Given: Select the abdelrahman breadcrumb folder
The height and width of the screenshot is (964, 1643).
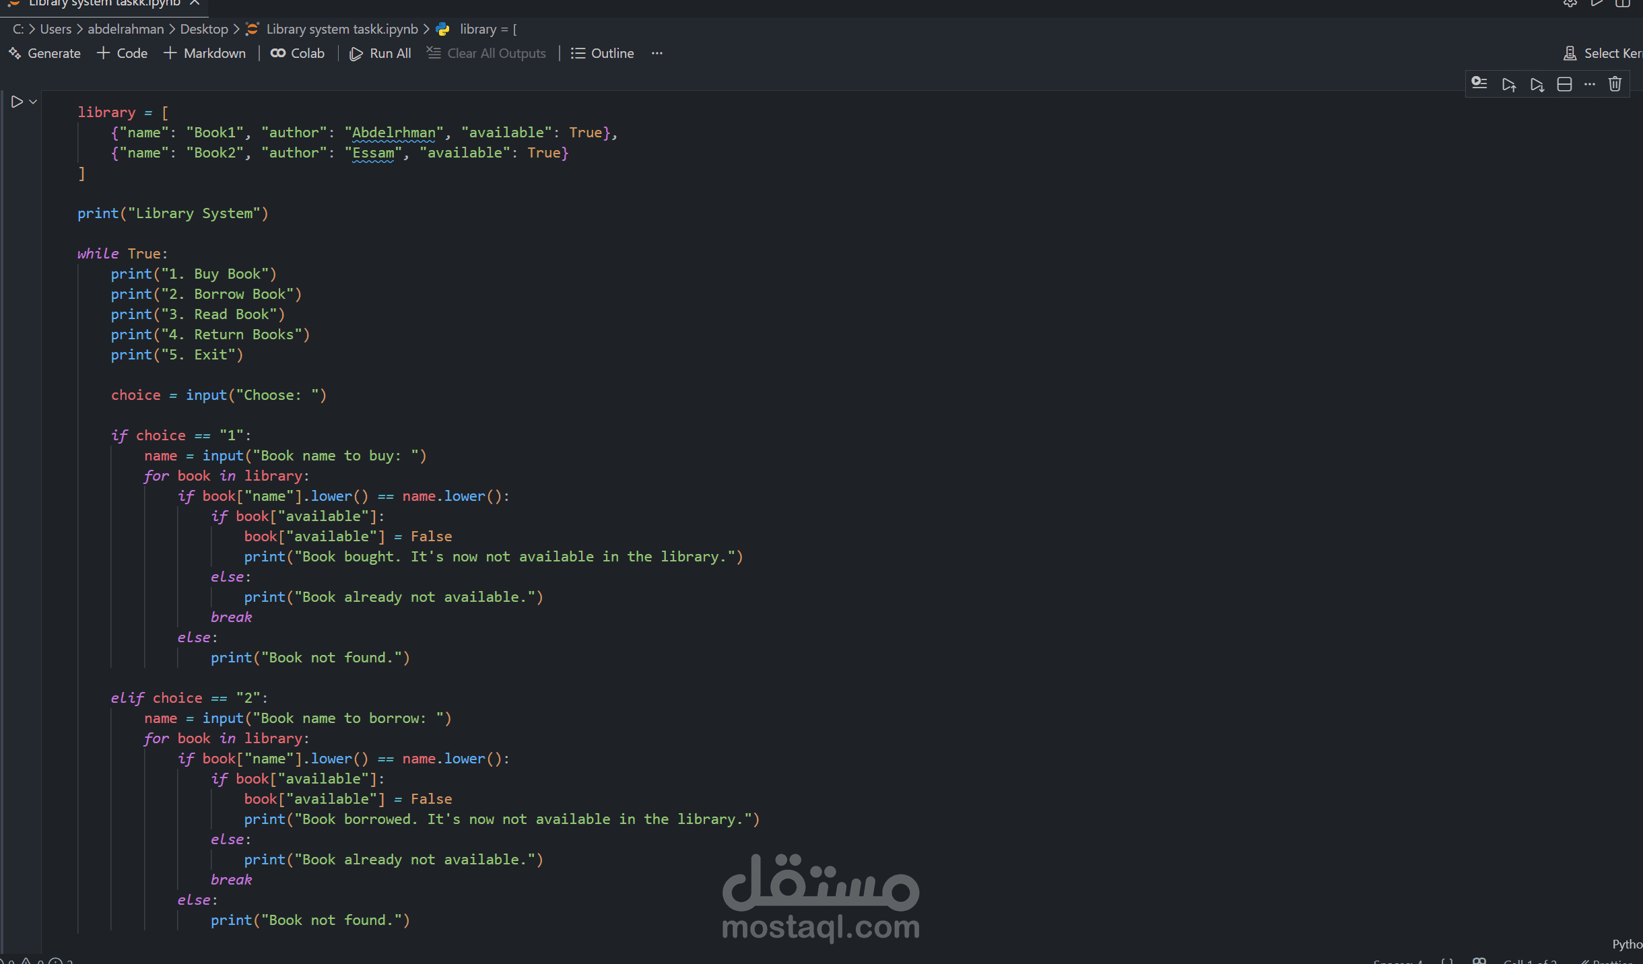Looking at the screenshot, I should pyautogui.click(x=126, y=29).
